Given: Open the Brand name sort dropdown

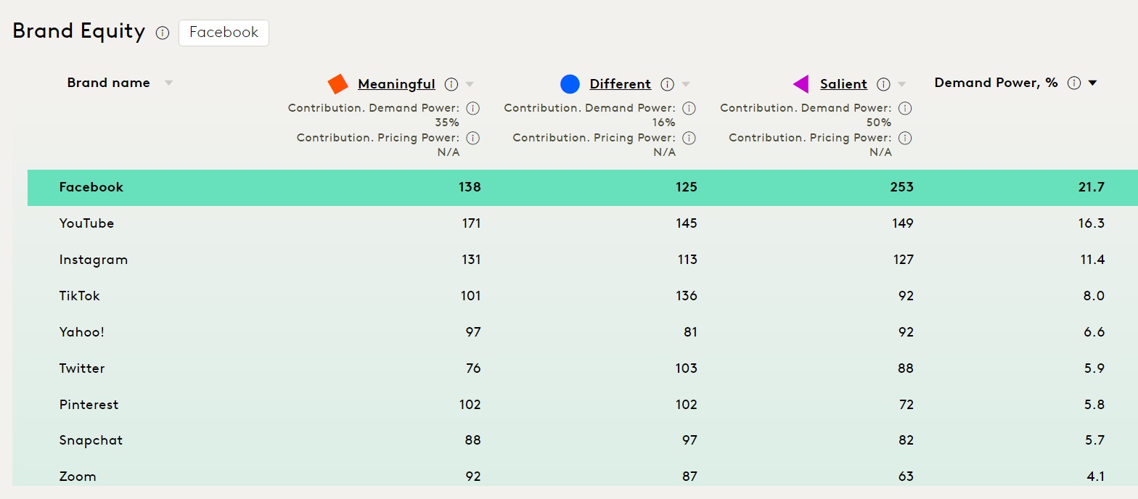Looking at the screenshot, I should point(168,83).
